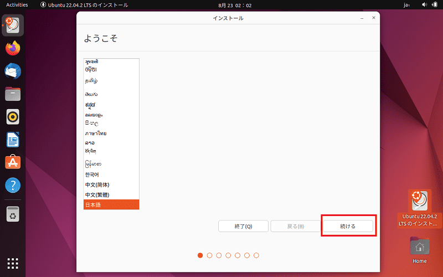Show Applications grid at dock bottom

coord(13,264)
